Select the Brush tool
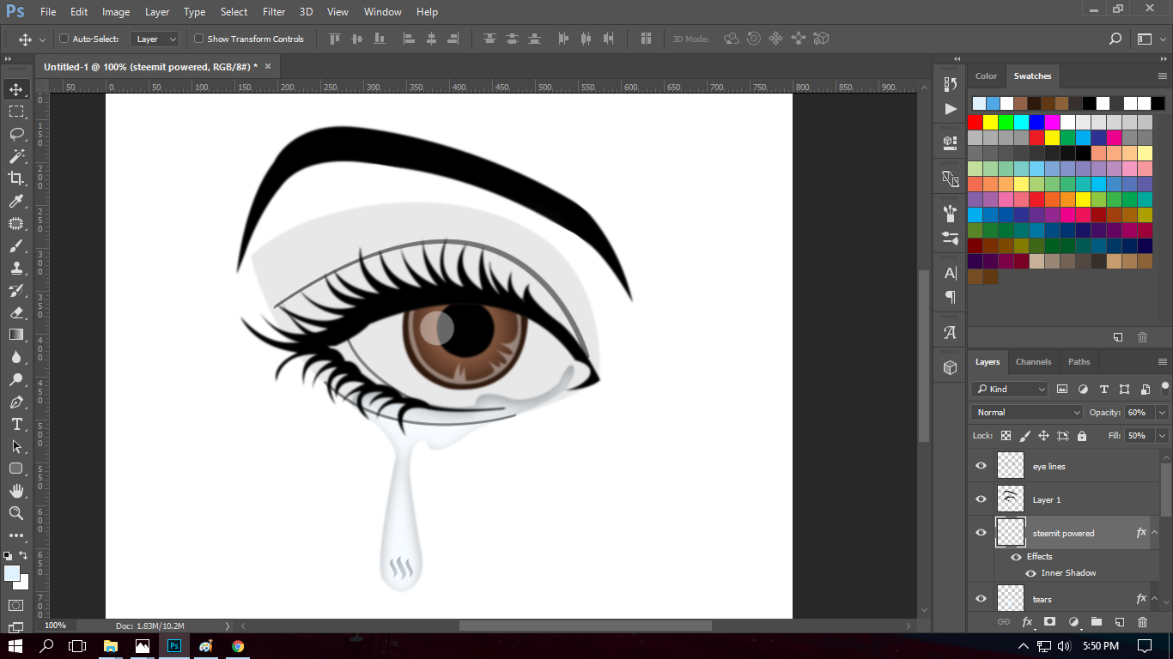Viewport: 1173px width, 659px height. tap(16, 245)
